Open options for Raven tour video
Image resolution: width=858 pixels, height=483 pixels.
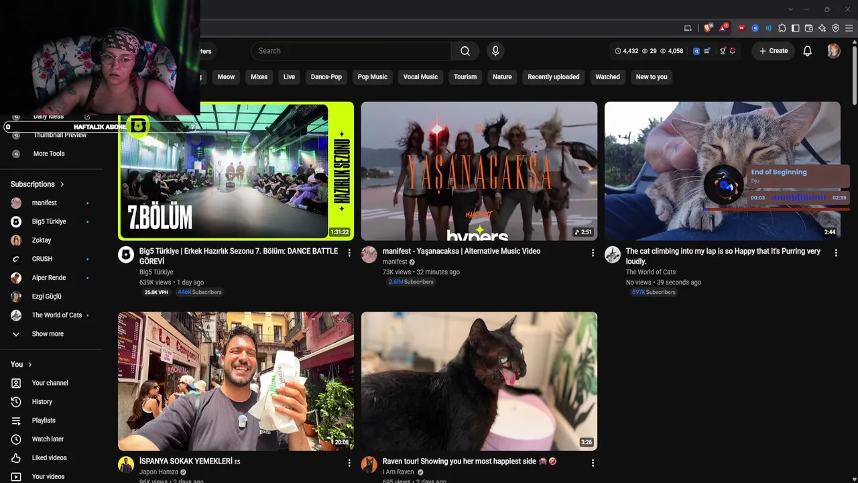click(593, 463)
